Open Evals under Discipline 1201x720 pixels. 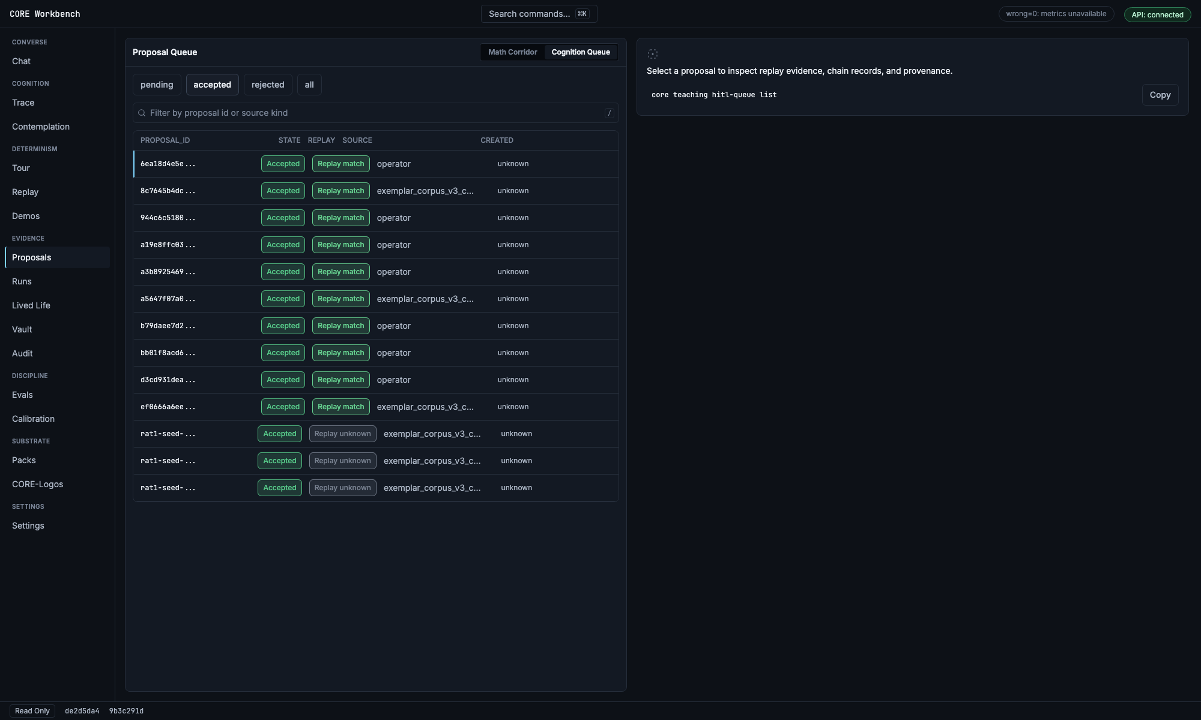click(57, 395)
